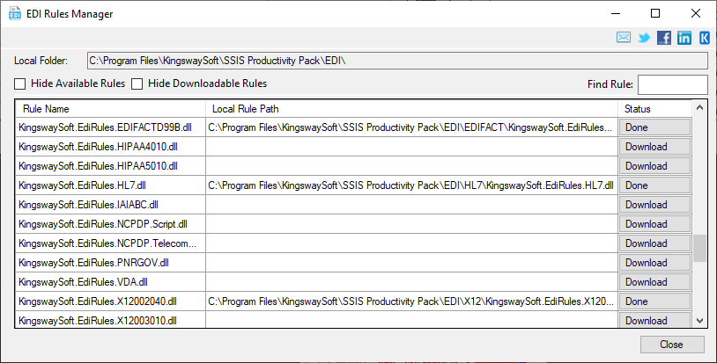The height and width of the screenshot is (363, 717).
Task: Download the HIPAA5010 rule
Action: [x=654, y=166]
